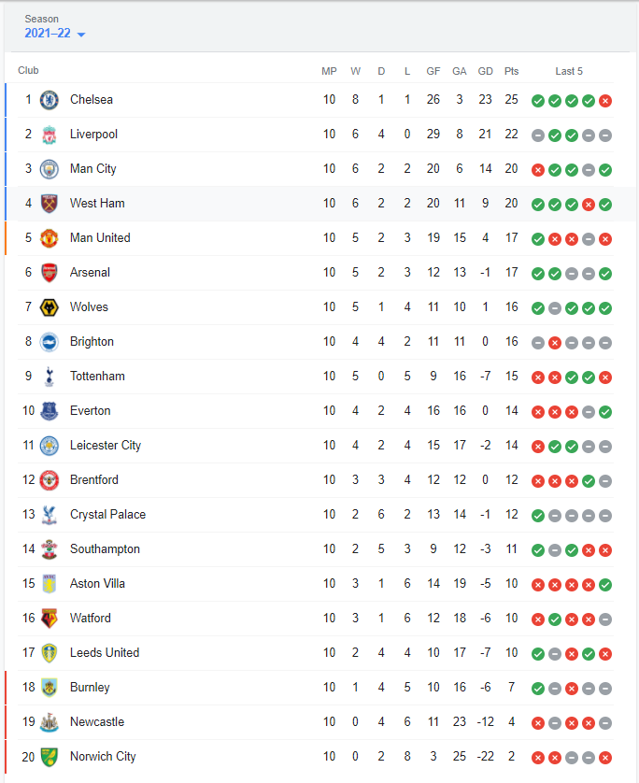Click the blue season dropdown arrow
Image resolution: width=639 pixels, height=783 pixels.
(81, 35)
